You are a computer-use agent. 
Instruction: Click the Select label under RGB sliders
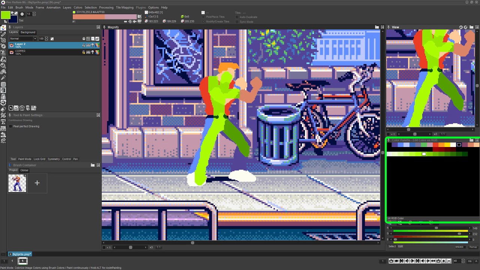pyautogui.click(x=392, y=246)
